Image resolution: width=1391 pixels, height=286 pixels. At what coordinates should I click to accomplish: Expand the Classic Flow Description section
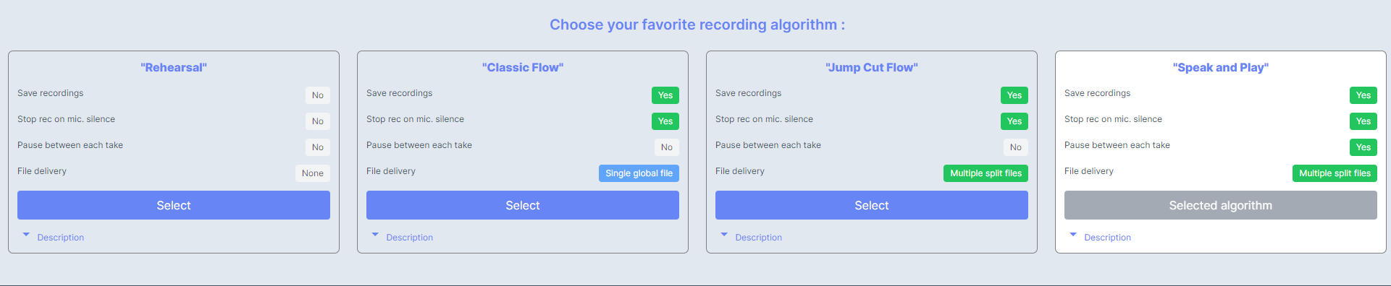pos(403,237)
